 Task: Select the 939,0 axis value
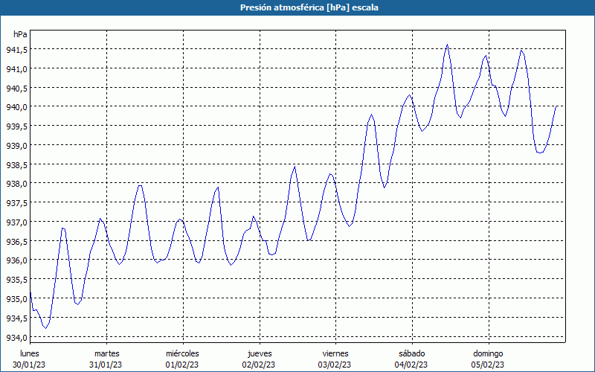[16, 146]
